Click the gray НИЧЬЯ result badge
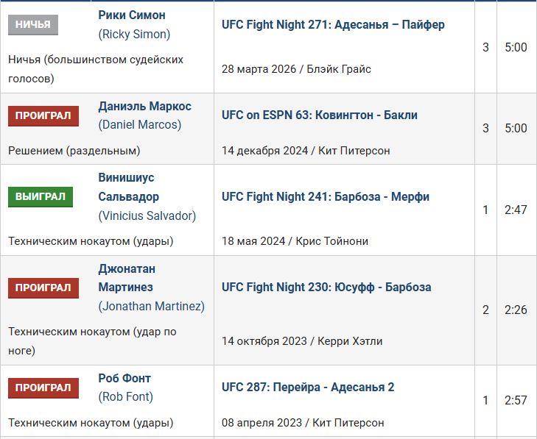Screen dimensions: 537x439 point(33,24)
